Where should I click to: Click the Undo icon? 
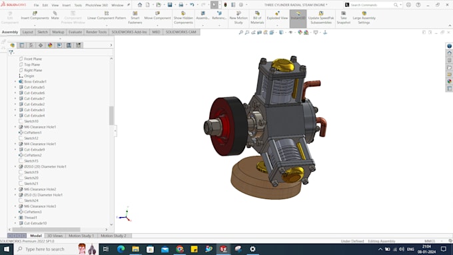[192, 5]
